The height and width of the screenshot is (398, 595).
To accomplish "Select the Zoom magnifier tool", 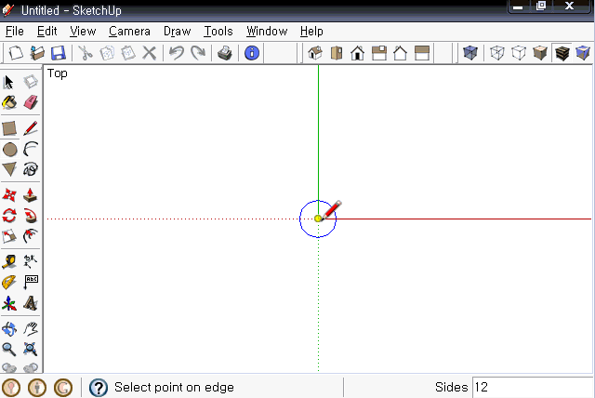I will (x=9, y=349).
